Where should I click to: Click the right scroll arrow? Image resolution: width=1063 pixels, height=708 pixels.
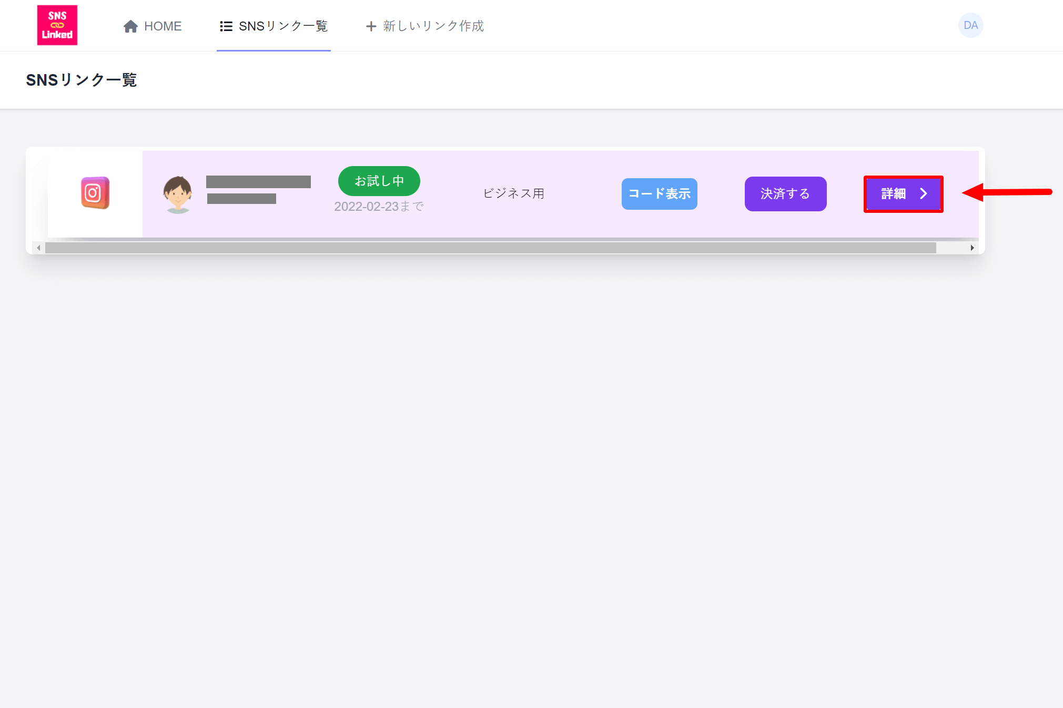[x=972, y=248]
